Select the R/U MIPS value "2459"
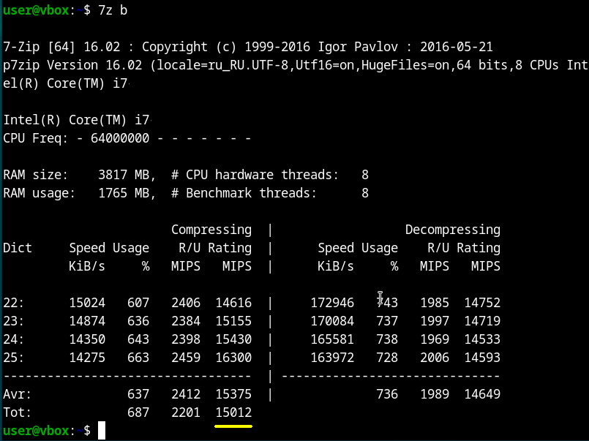 (186, 358)
